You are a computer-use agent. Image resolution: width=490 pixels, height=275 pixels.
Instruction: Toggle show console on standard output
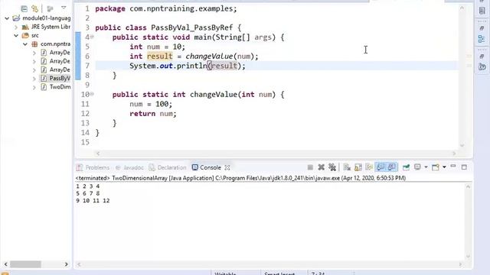381,167
